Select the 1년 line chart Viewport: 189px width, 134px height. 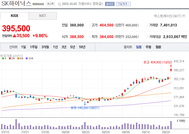(55, 47)
